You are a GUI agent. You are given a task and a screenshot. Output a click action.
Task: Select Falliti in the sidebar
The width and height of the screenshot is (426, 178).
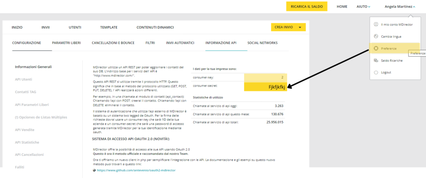20,167
